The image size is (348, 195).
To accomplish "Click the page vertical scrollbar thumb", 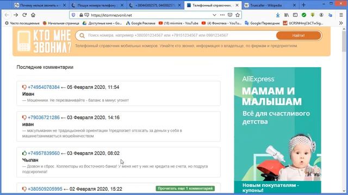I will pos(344,41).
